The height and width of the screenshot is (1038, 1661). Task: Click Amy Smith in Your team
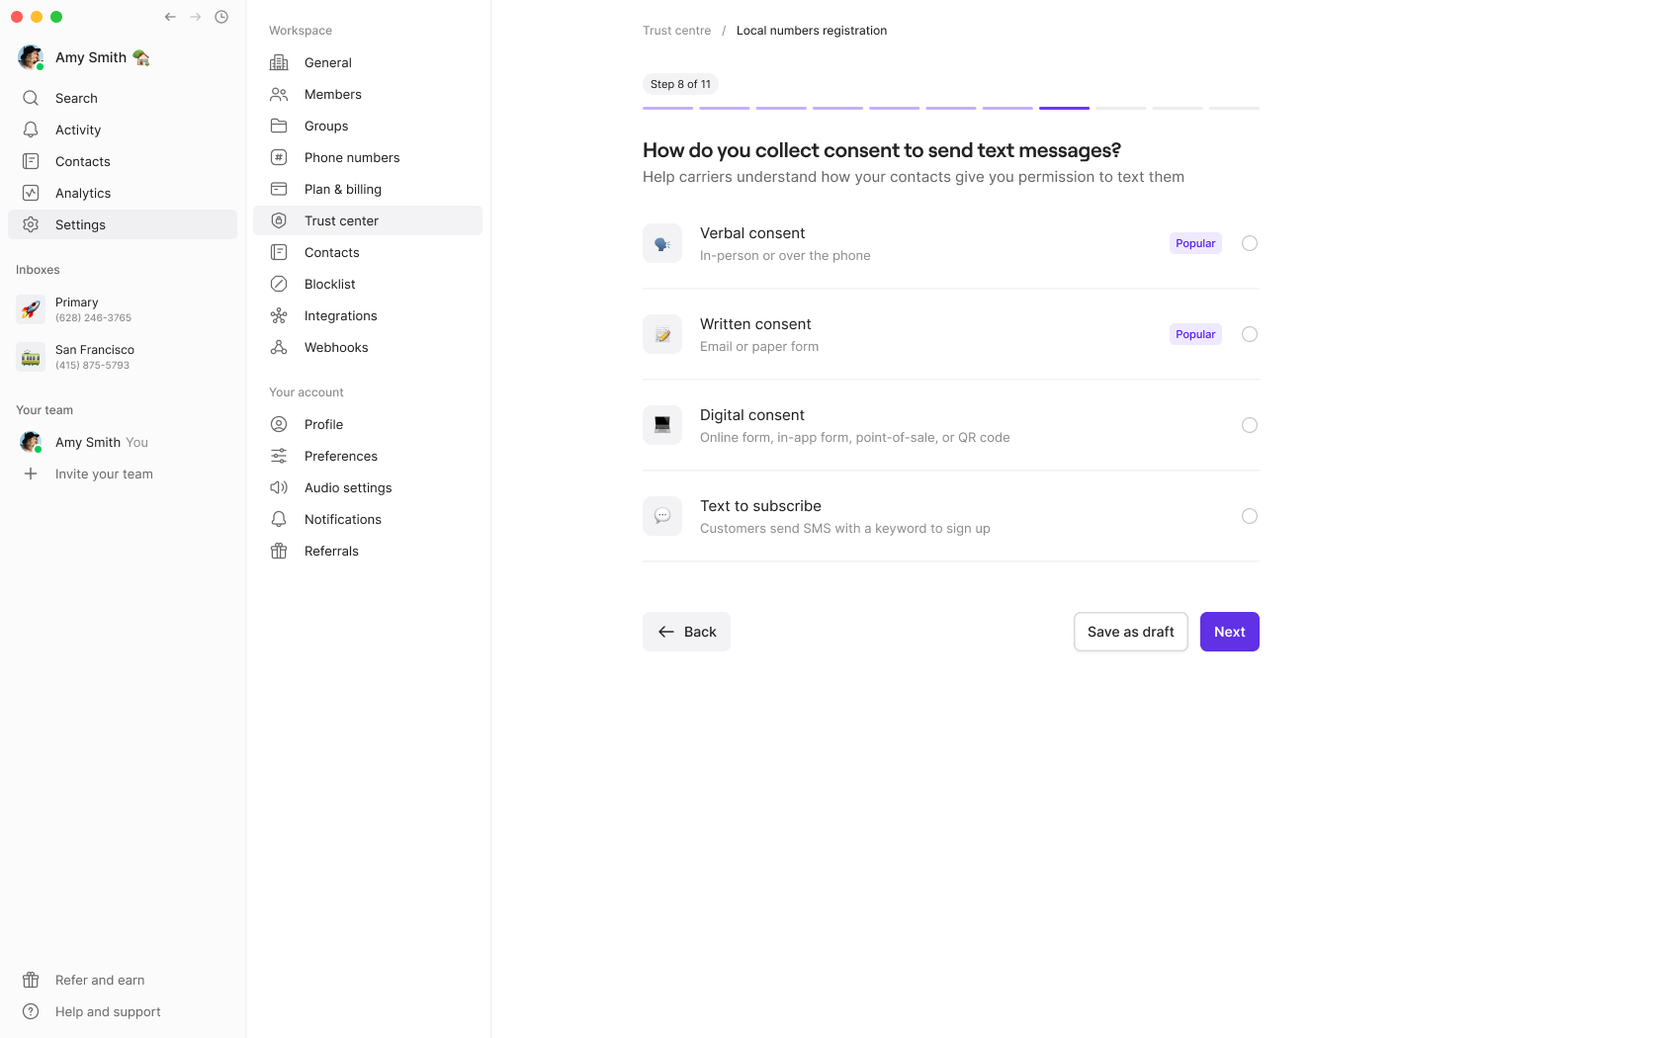point(123,442)
